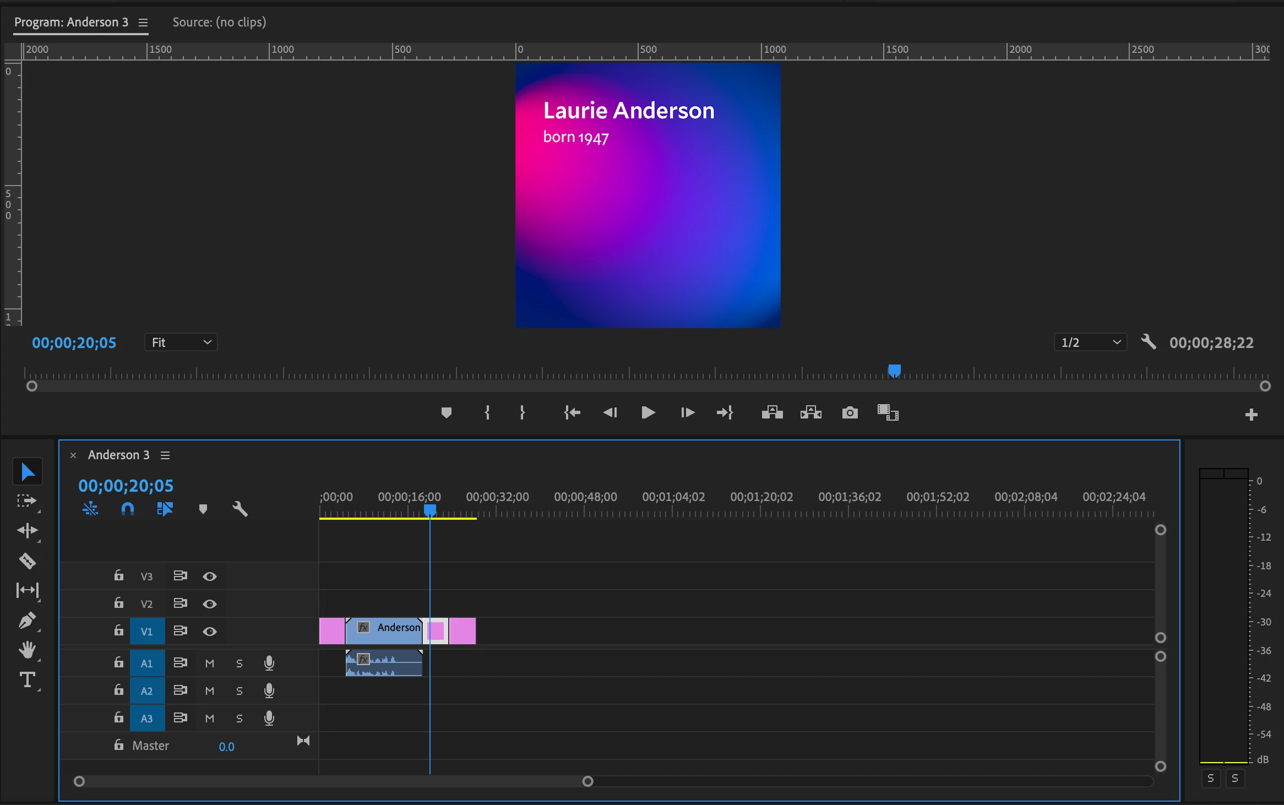Select the Pen tool

pos(27,621)
